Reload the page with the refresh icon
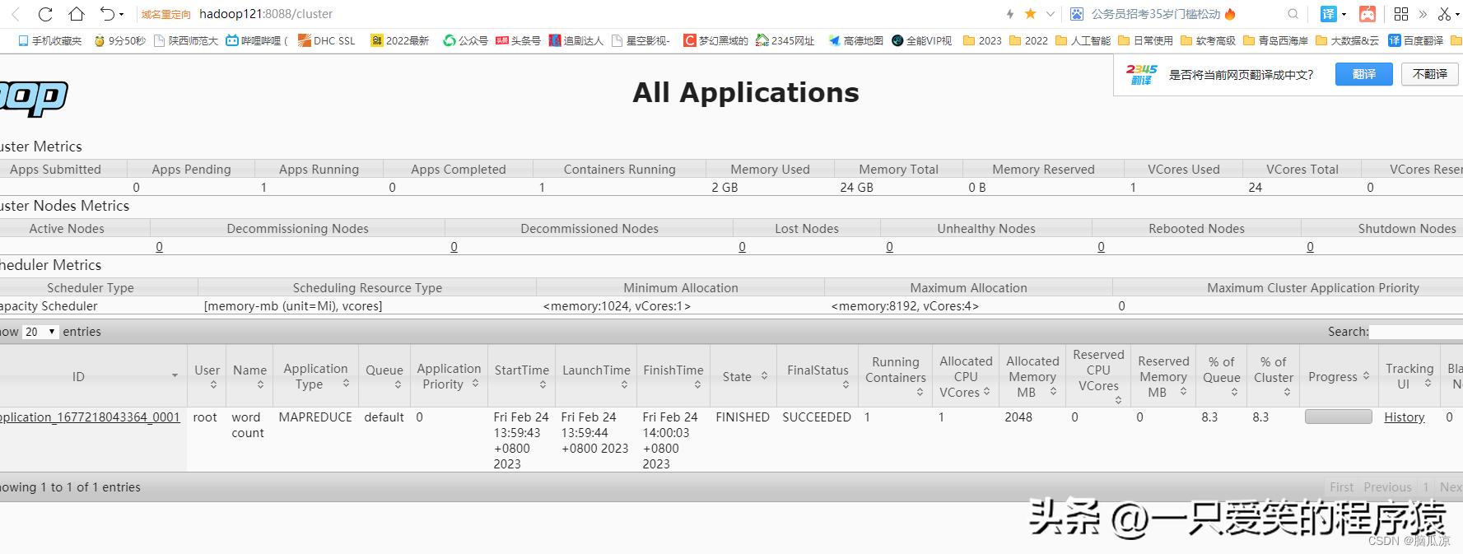This screenshot has height=554, width=1463. pyautogui.click(x=45, y=14)
